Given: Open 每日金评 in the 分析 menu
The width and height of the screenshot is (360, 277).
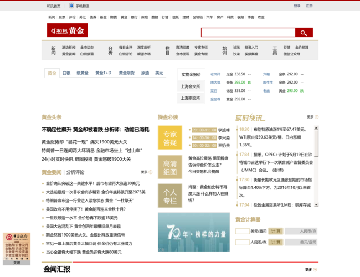Looking at the screenshot, I should point(126,47).
